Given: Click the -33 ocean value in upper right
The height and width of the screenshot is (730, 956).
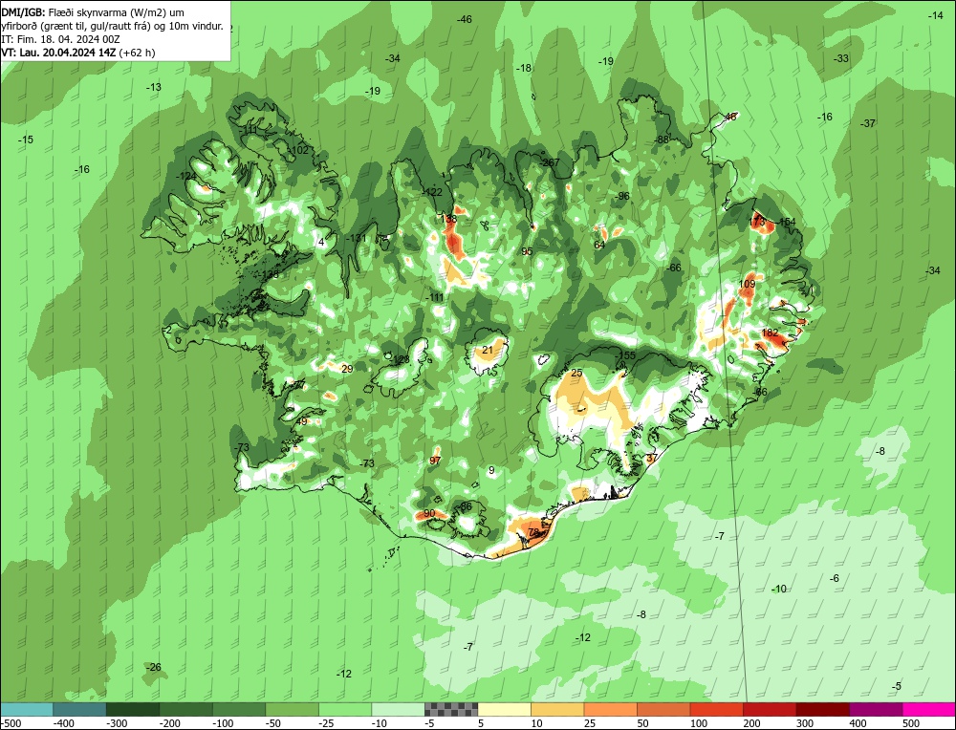Looking at the screenshot, I should click(x=841, y=58).
